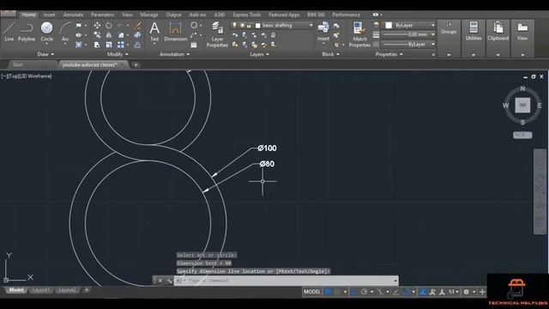Expand the Annotation panel
Screen dimensions: 549x309
(x=174, y=54)
